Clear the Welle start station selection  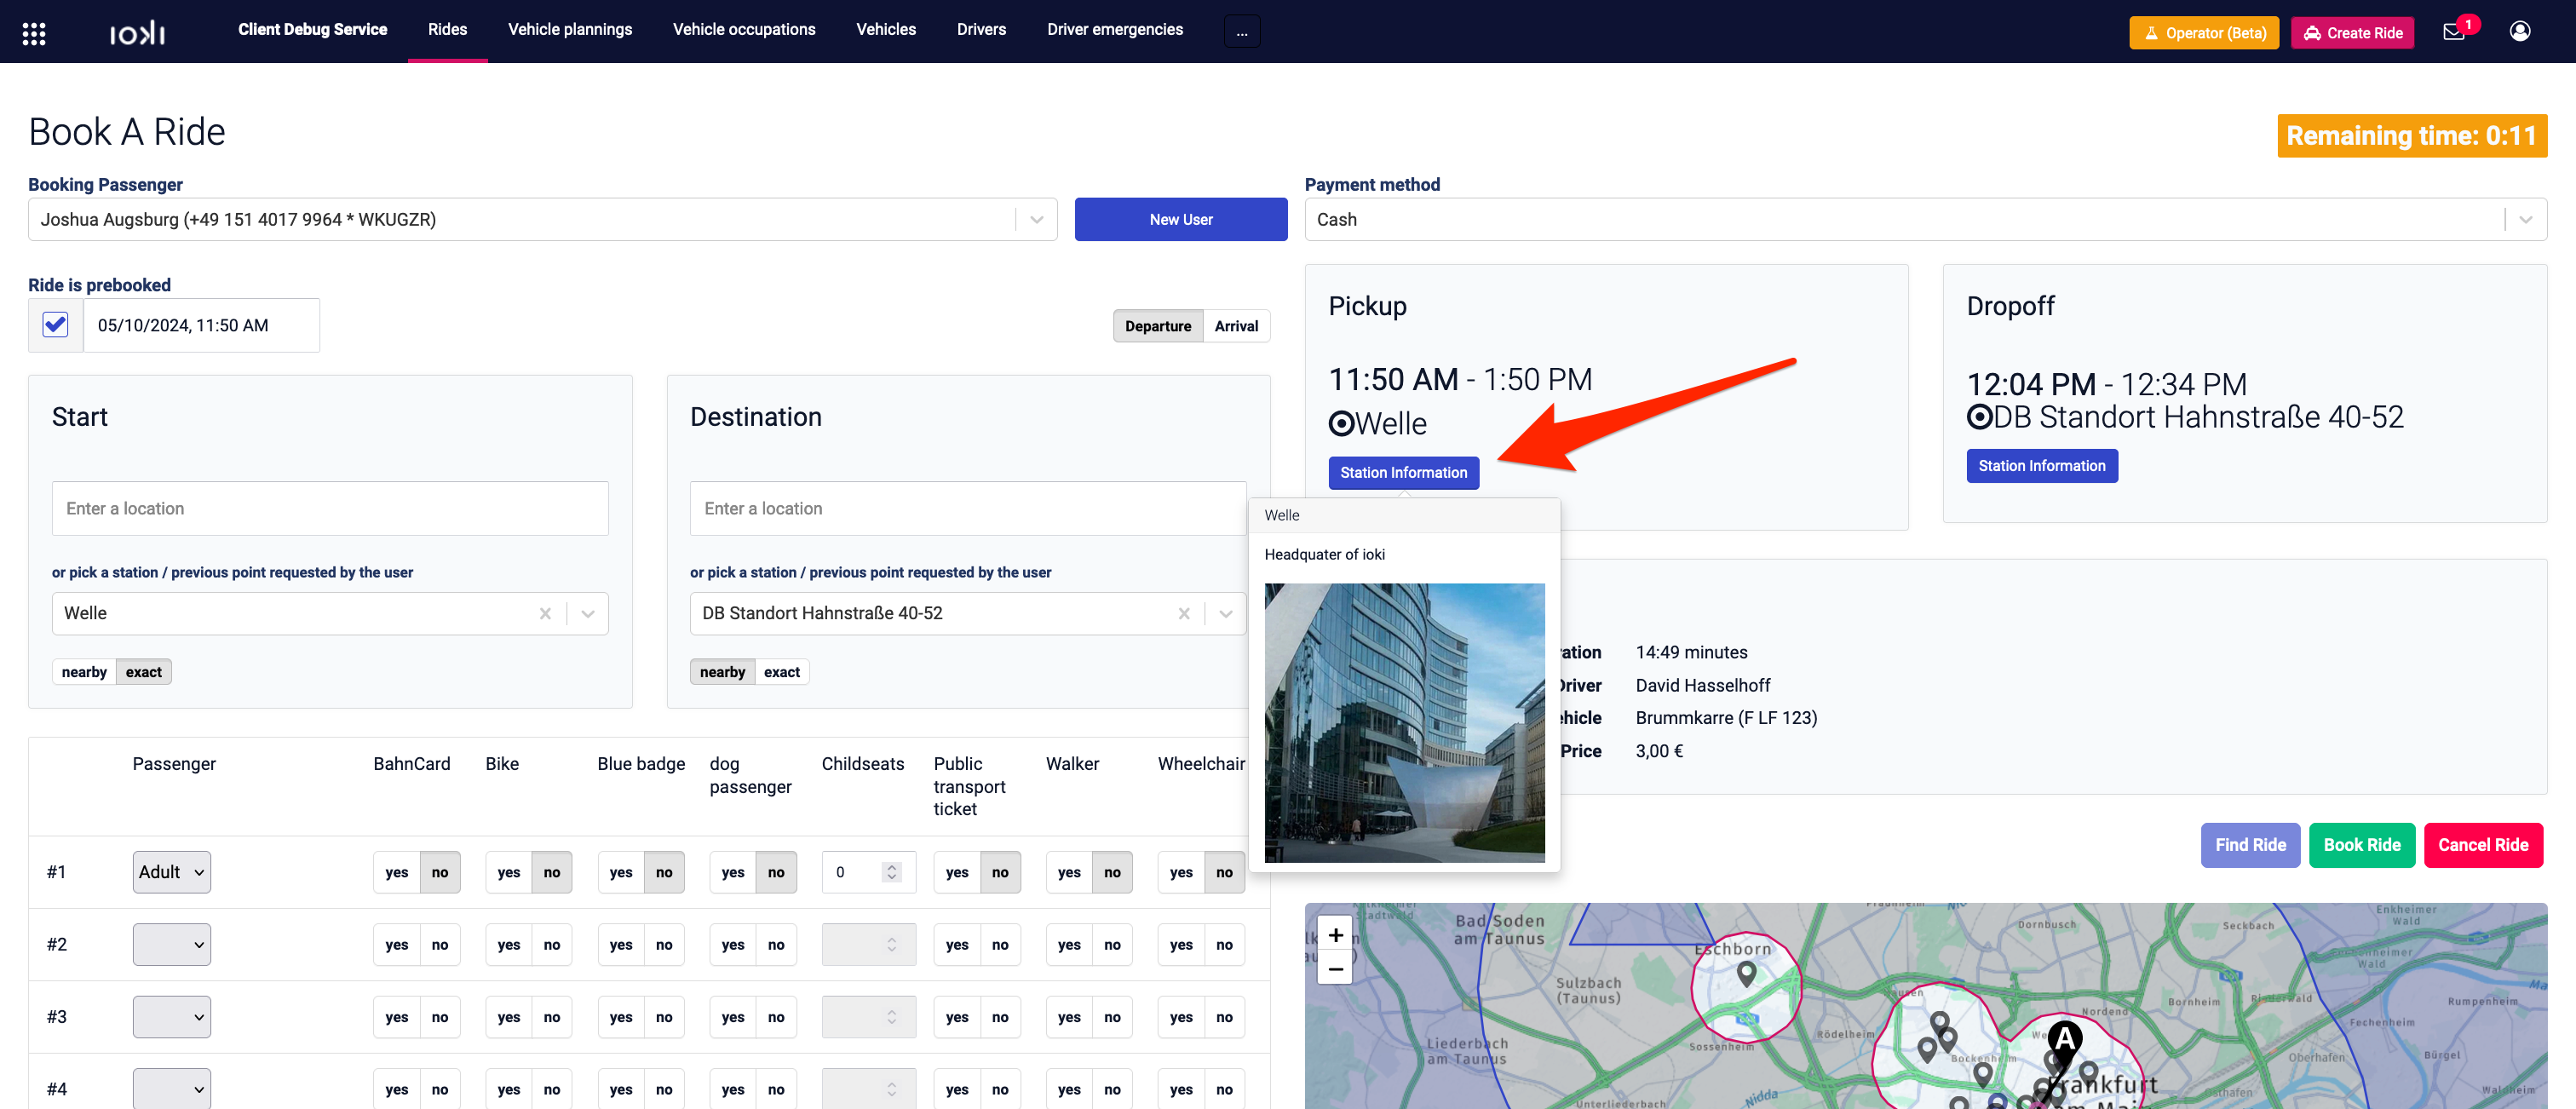(x=545, y=613)
